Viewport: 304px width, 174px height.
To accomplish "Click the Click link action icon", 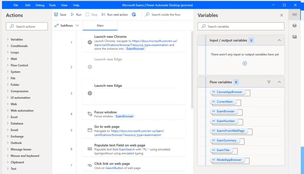I will click(90, 165).
